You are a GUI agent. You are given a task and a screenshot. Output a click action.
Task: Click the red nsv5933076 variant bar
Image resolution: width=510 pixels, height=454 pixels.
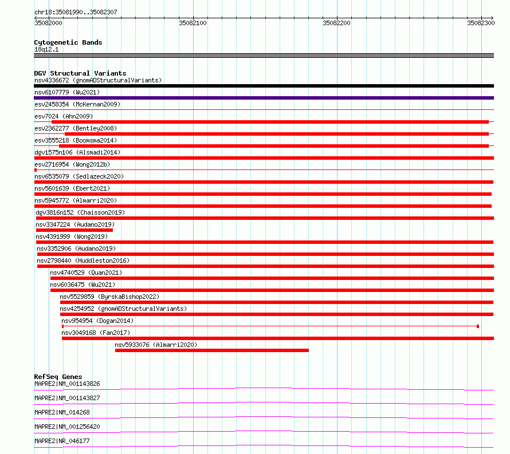click(x=212, y=350)
